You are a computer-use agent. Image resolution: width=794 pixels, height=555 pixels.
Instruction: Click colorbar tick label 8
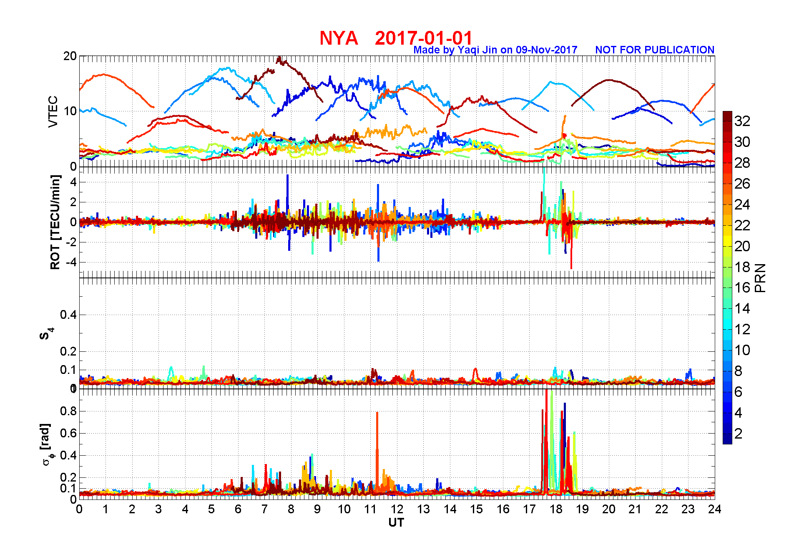click(739, 371)
